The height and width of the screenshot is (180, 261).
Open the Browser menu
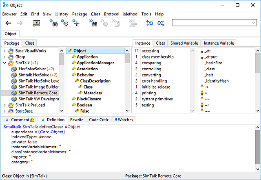point(9,14)
